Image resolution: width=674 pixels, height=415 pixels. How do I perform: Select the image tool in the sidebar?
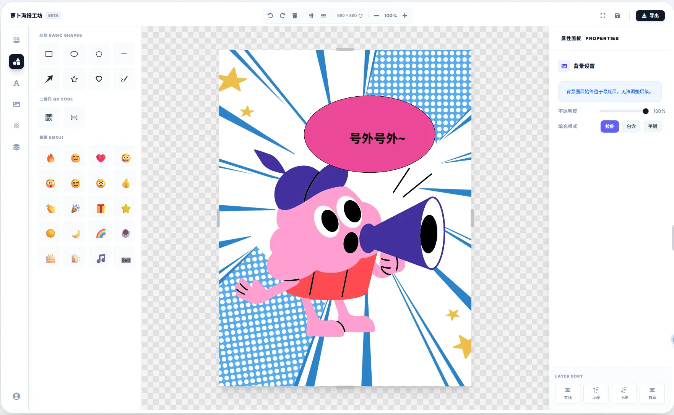tap(16, 104)
